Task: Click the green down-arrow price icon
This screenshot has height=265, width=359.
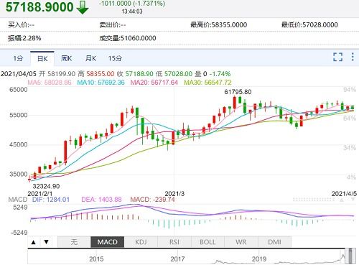Action: [x=83, y=7]
